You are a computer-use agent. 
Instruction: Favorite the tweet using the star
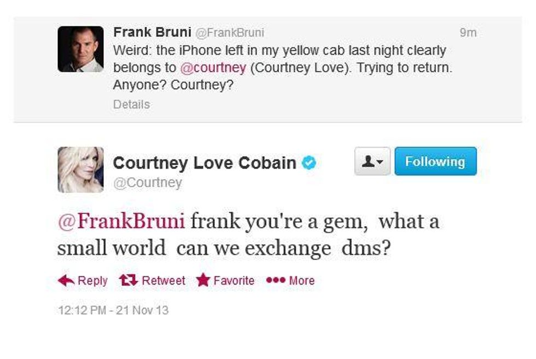coord(203,281)
